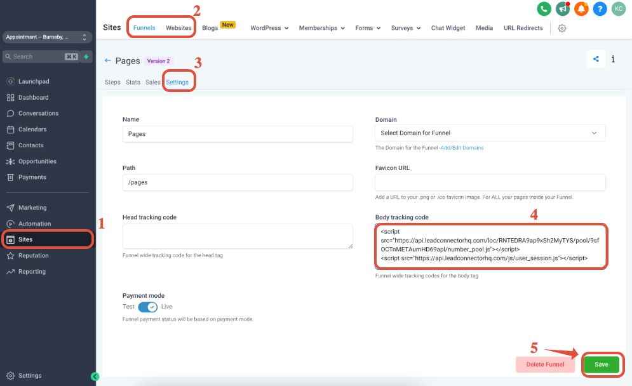Image resolution: width=632 pixels, height=386 pixels.
Task: Open the Select Domain for Funnel dropdown
Action: pos(490,133)
